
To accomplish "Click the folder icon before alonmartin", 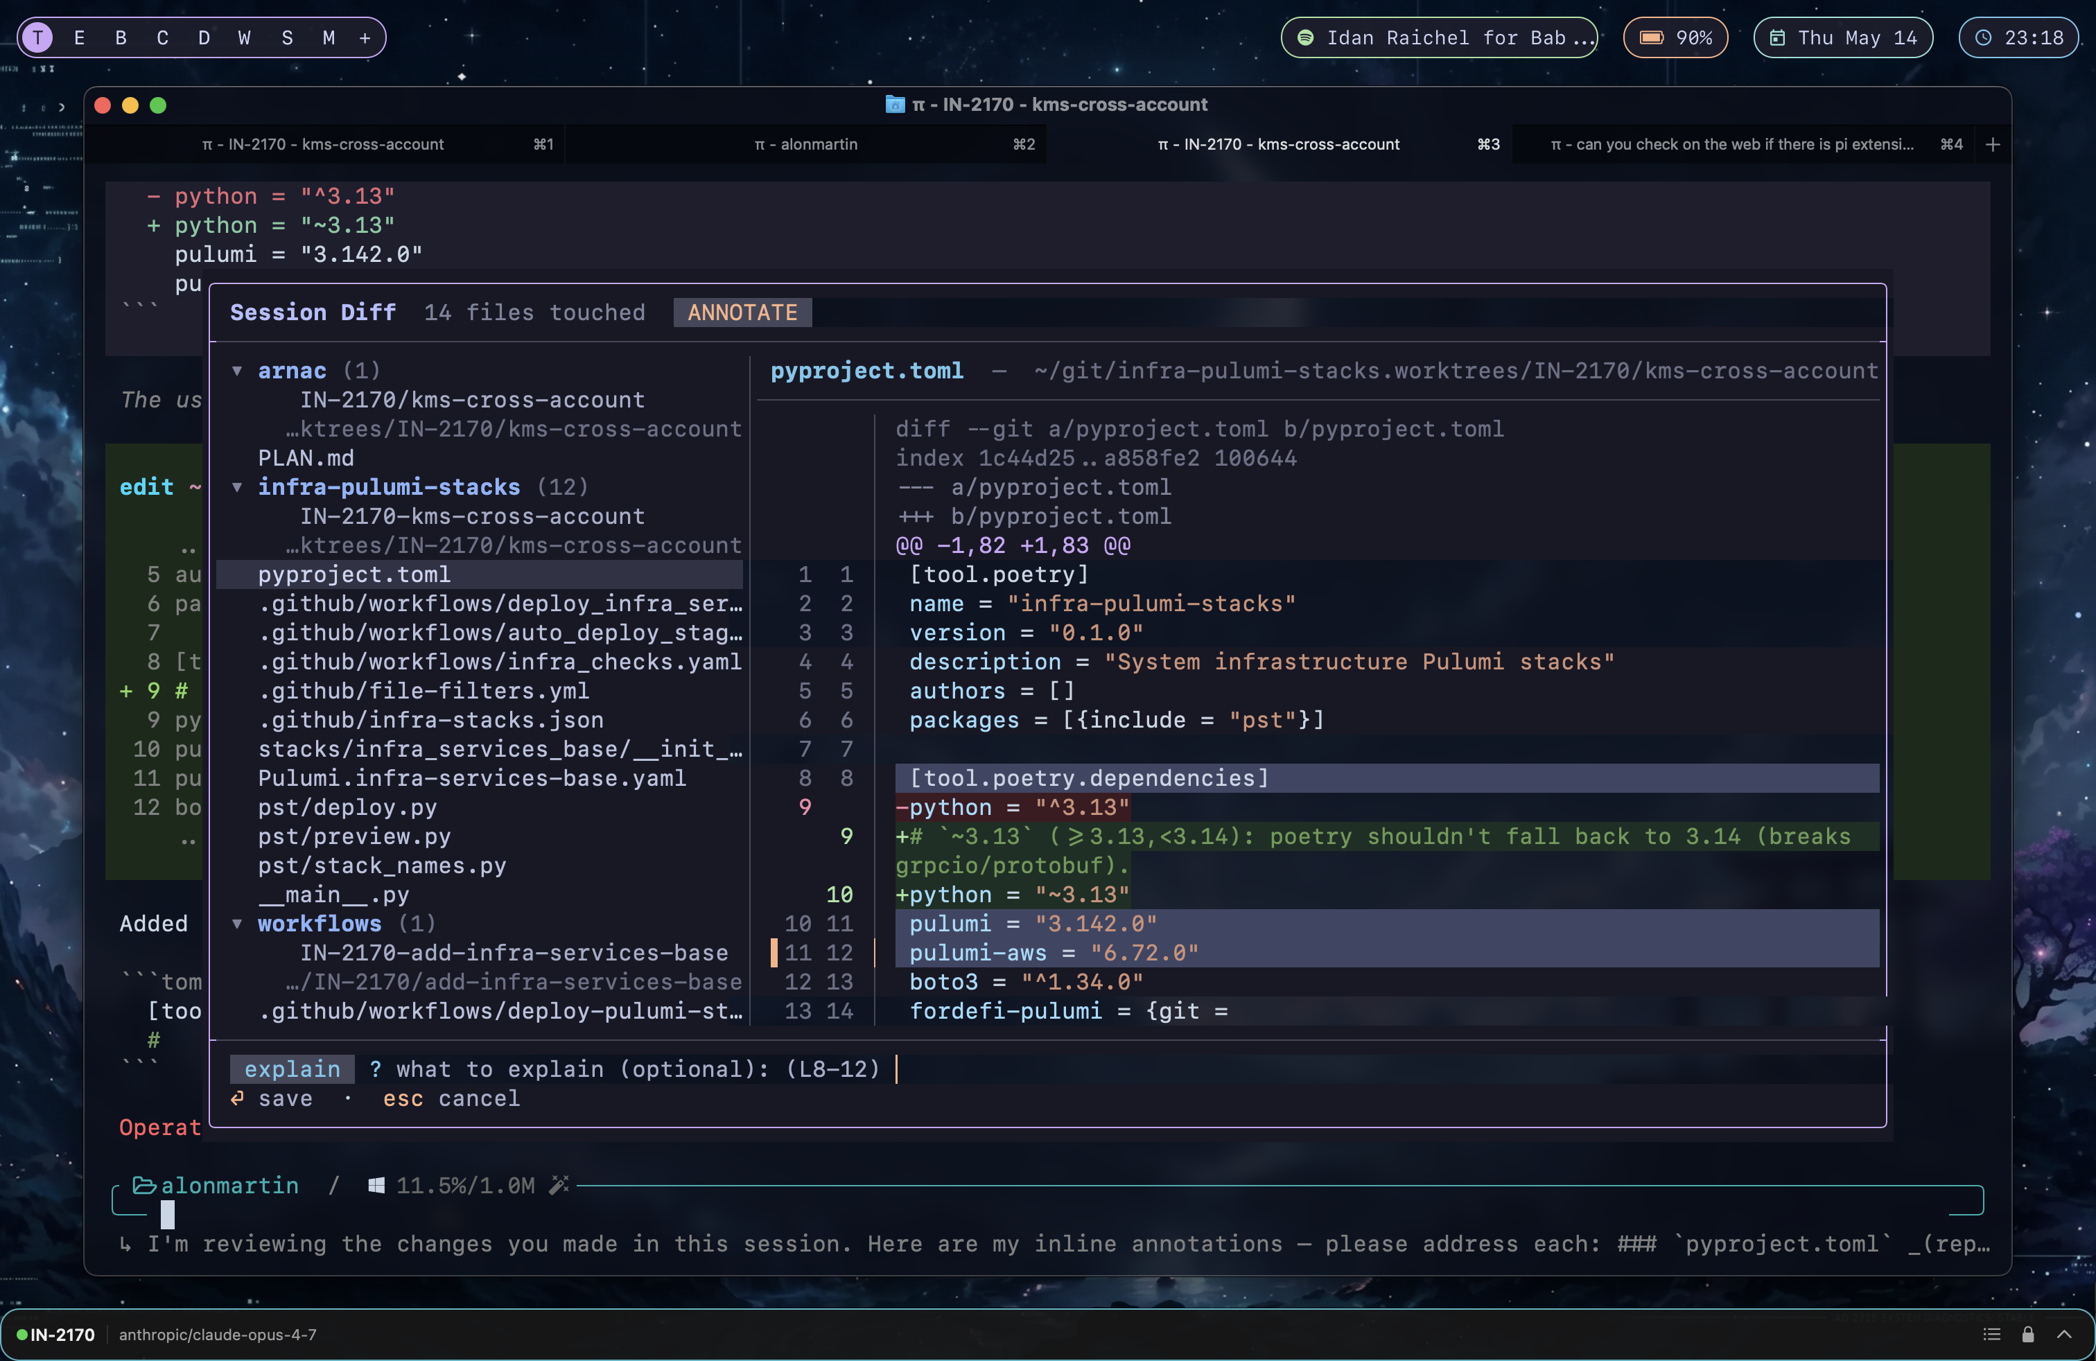I will [x=144, y=1185].
